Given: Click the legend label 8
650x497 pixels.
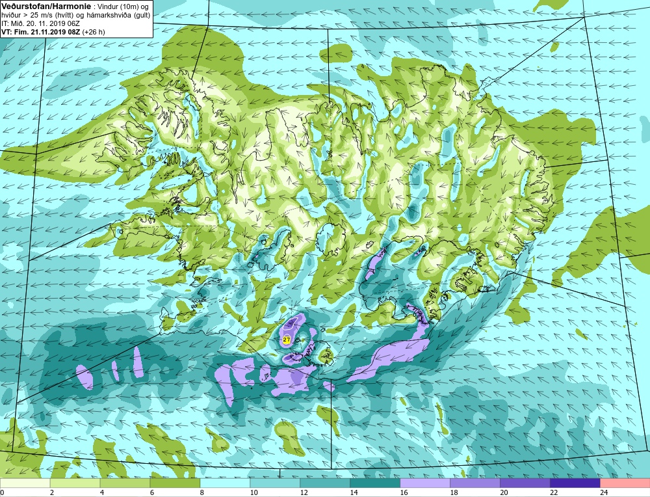Looking at the screenshot, I should (202, 492).
